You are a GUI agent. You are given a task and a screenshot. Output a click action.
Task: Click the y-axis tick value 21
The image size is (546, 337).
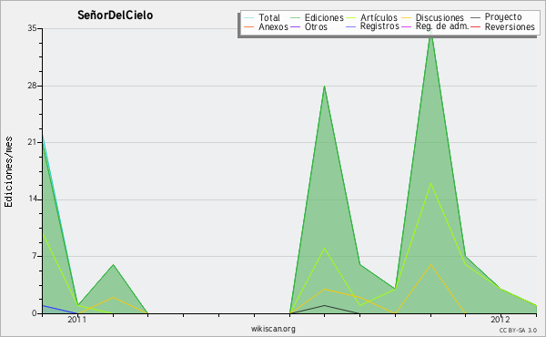(32, 142)
